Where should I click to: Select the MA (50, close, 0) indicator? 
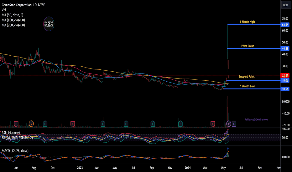pos(13,15)
